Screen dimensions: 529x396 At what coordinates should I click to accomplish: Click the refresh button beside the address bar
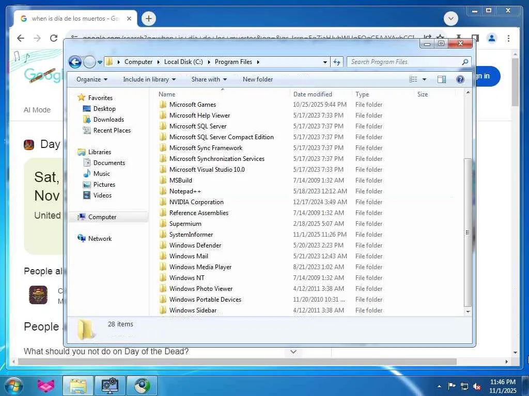pyautogui.click(x=337, y=62)
